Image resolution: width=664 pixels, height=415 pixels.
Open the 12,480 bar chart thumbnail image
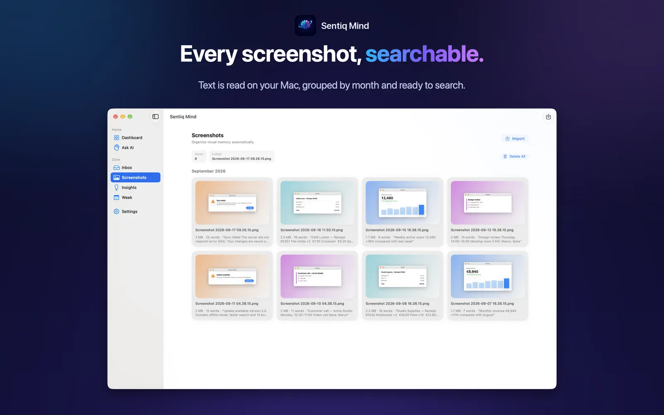[402, 203]
